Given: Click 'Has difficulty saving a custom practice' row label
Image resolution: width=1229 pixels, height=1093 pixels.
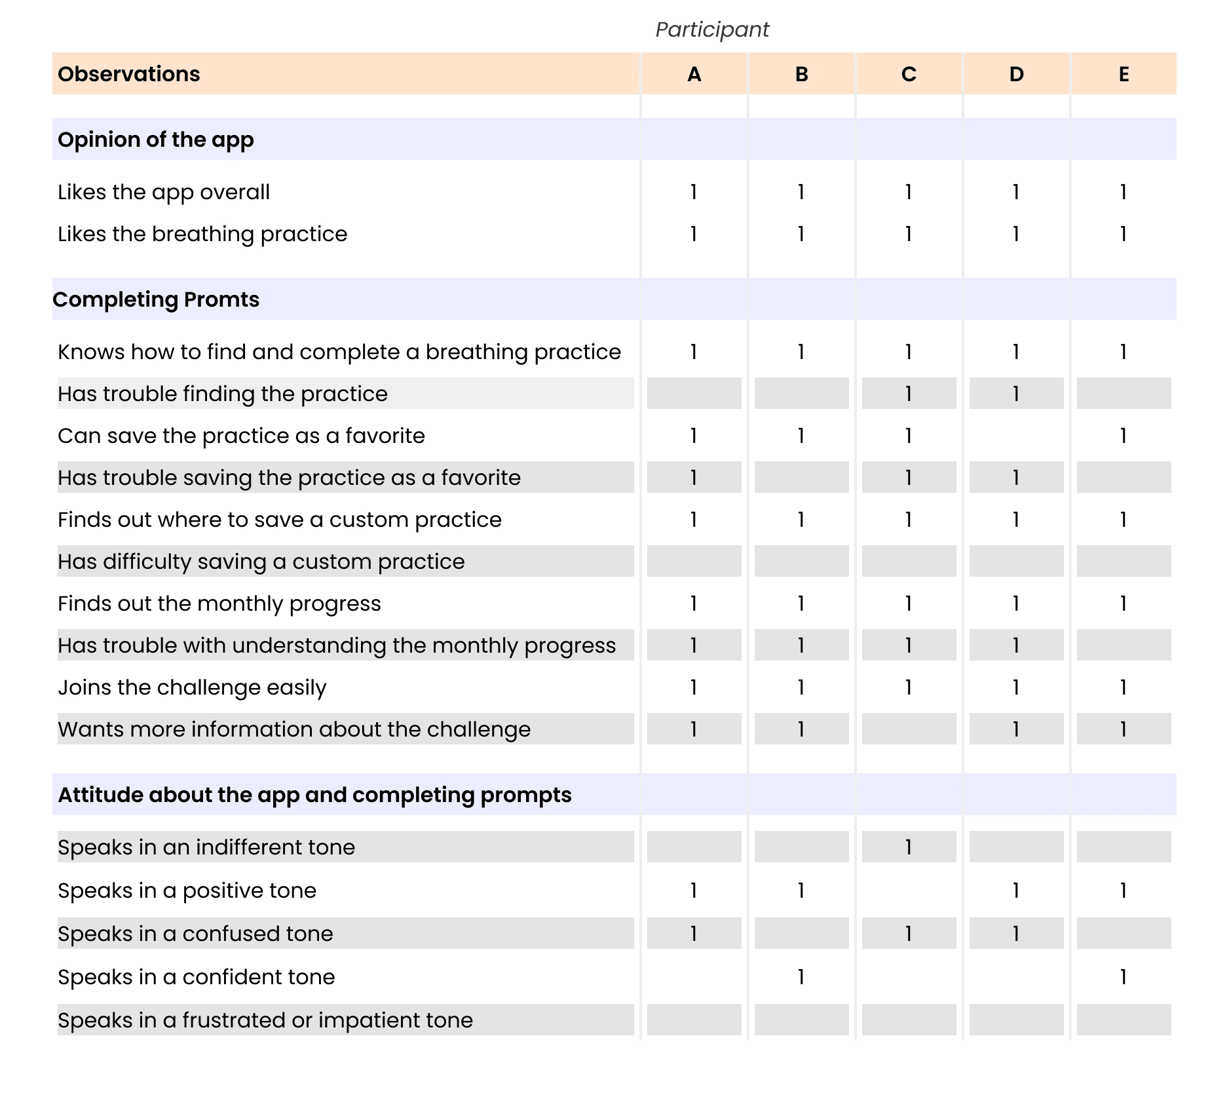Looking at the screenshot, I should tap(261, 562).
